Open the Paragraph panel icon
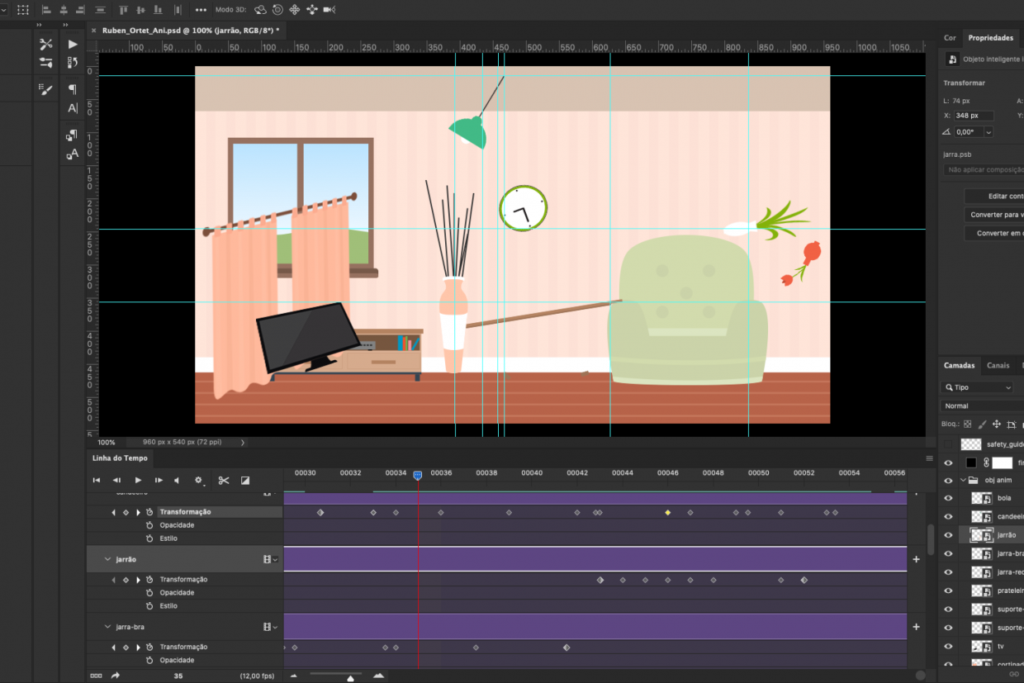The image size is (1024, 683). tap(73, 89)
